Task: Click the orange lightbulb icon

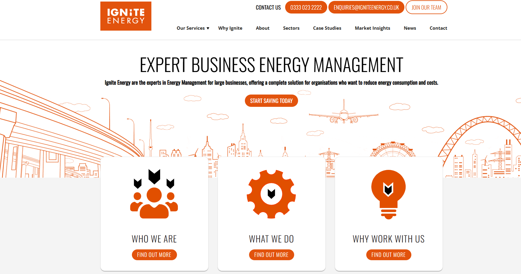Action: (x=388, y=194)
